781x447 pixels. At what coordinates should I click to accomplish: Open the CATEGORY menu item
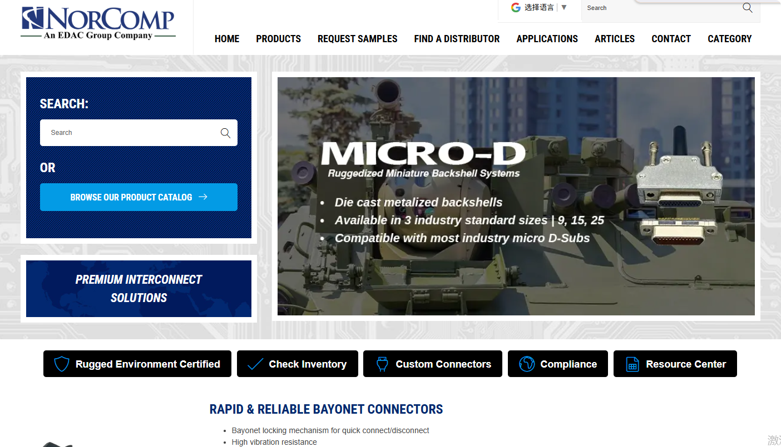tap(729, 39)
